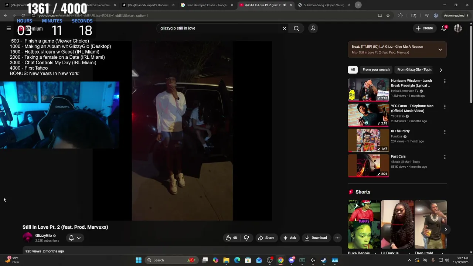
Task: Open Microsoft Store from the taskbar
Action: [248, 260]
